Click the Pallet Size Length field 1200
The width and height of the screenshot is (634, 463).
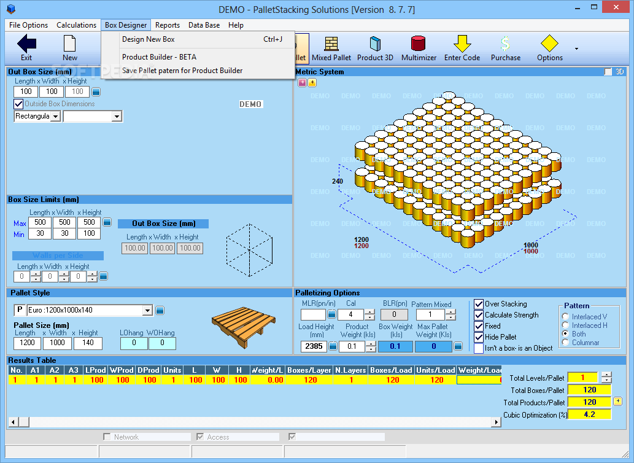click(27, 343)
